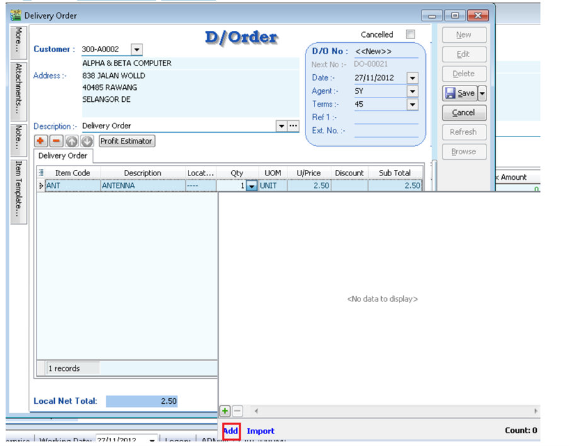Click the move row down arrow icon
This screenshot has width=569, height=446.
pos(86,142)
